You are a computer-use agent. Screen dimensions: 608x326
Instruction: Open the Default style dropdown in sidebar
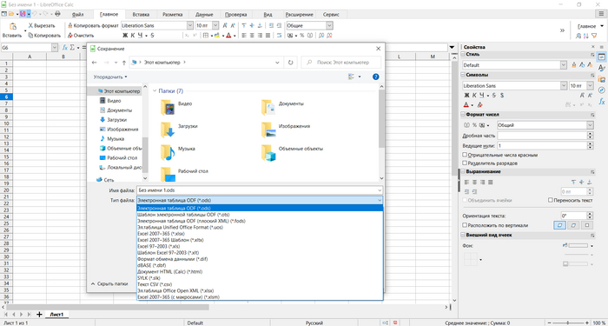click(564, 65)
